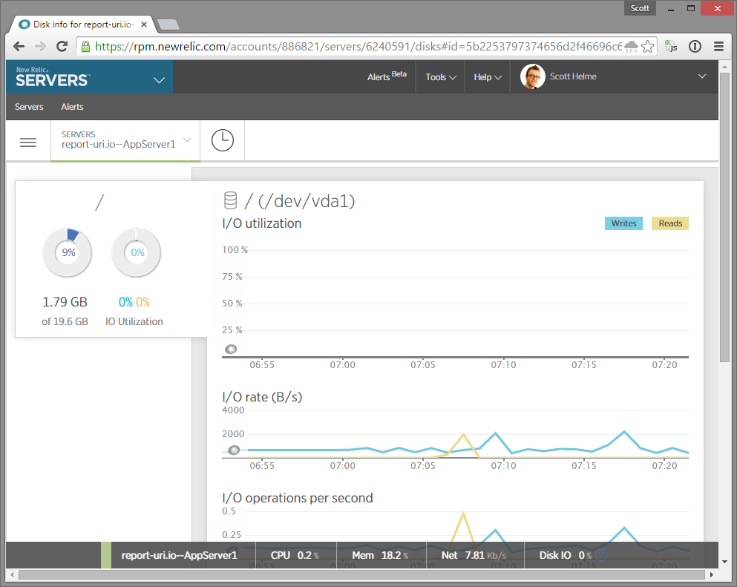Viewport: 737px width, 587px height.
Task: Click the browser forward arrow
Action: click(x=40, y=47)
